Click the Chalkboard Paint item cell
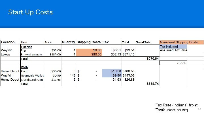The height and width of the screenshot is (114, 204). (32, 80)
